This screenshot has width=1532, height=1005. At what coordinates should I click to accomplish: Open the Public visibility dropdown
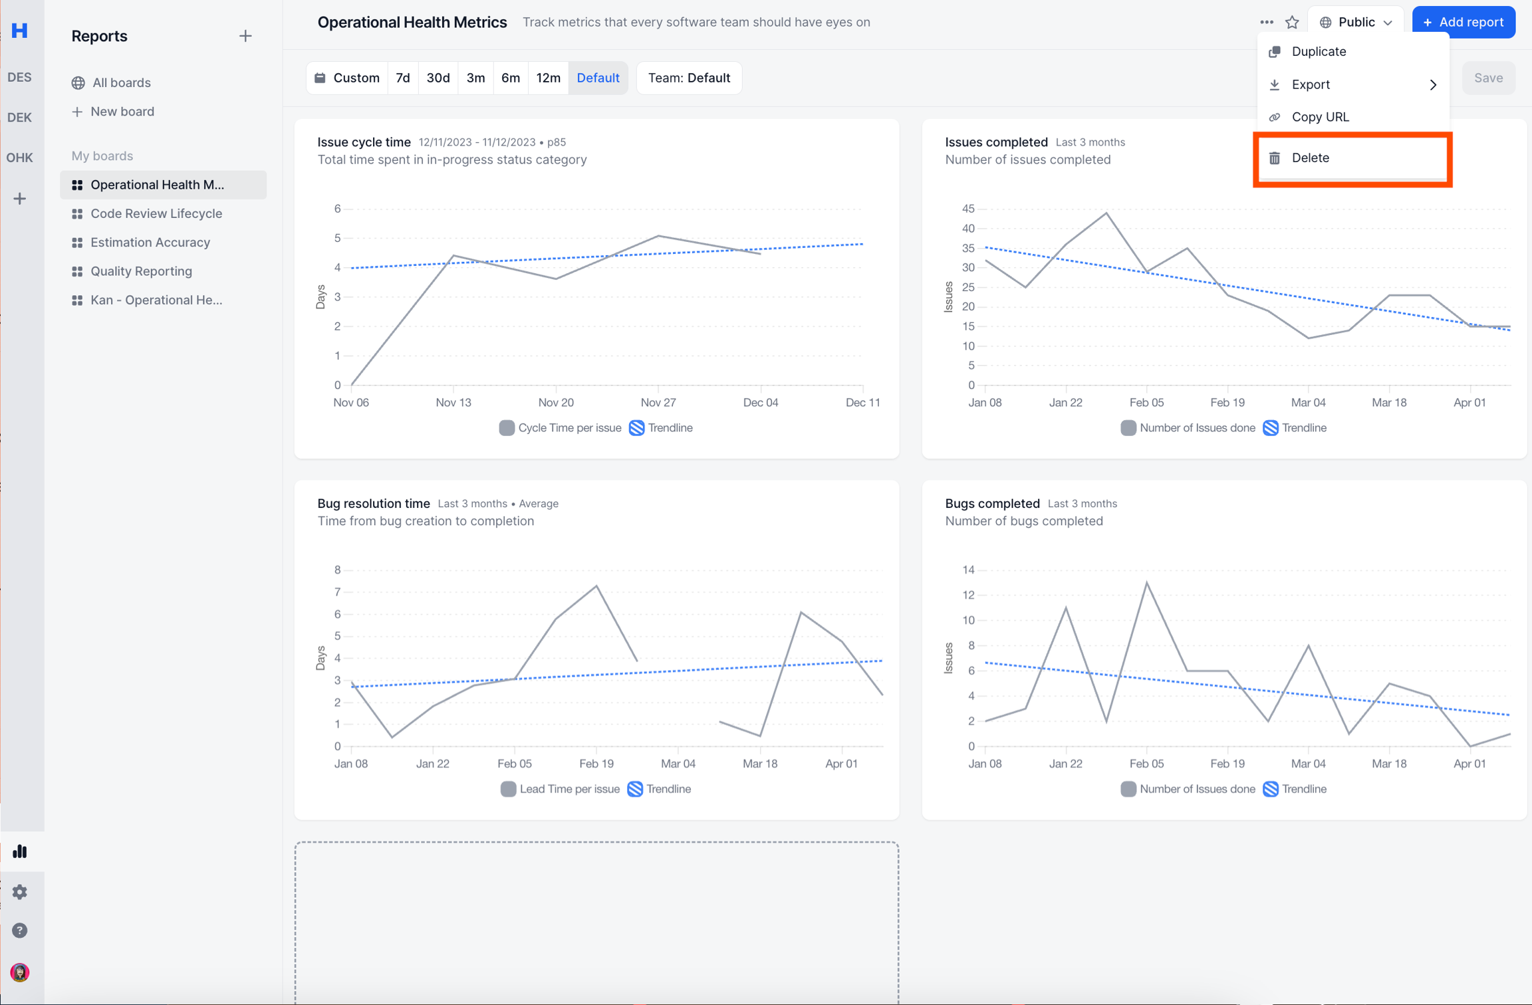tap(1355, 23)
